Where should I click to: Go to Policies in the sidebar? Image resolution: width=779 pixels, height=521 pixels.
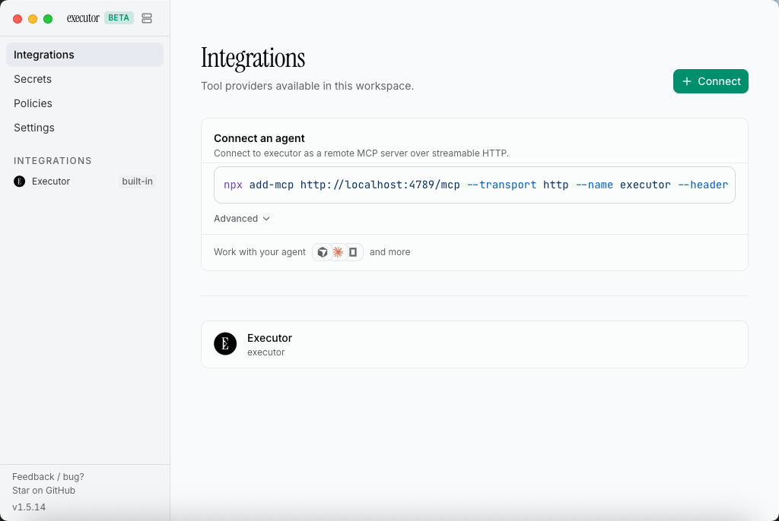(x=84, y=103)
